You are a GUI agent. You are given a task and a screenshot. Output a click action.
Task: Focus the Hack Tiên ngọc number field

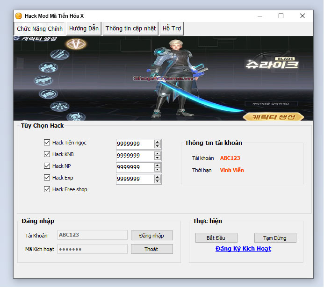tap(135, 144)
